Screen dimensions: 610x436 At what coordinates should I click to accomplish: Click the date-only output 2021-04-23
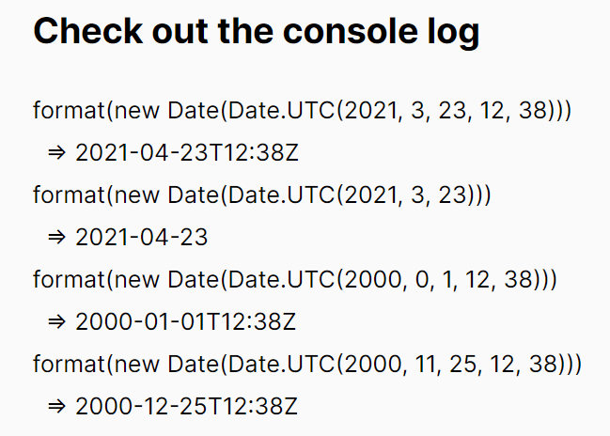click(x=141, y=238)
